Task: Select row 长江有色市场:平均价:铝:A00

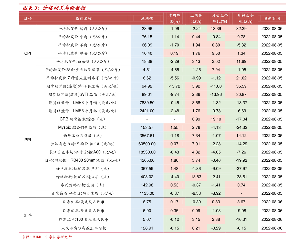Action: pyautogui.click(x=152, y=152)
